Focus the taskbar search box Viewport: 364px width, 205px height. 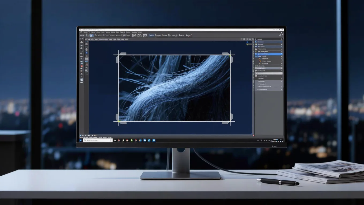pos(98,140)
